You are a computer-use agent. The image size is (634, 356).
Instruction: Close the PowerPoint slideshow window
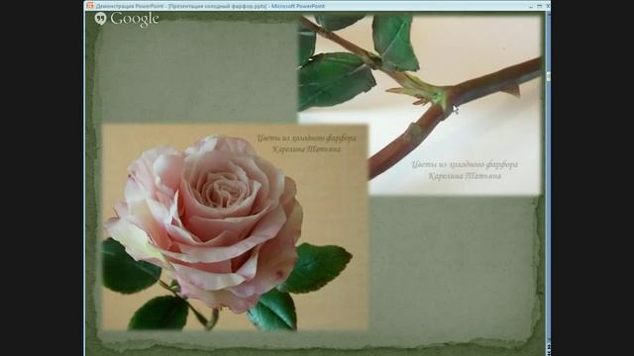548,6
